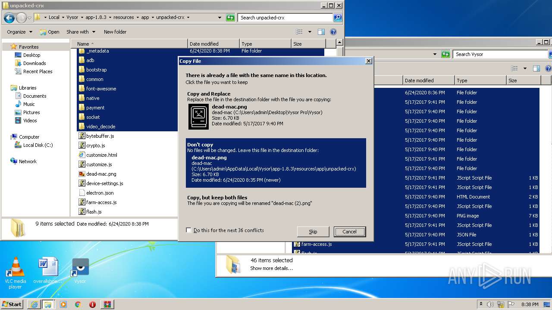The width and height of the screenshot is (552, 310).
Task: Choose Copy and Replace option
Action: click(x=276, y=110)
